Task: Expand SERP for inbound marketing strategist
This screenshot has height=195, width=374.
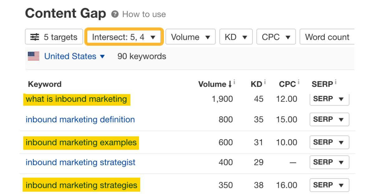Action: coord(329,162)
